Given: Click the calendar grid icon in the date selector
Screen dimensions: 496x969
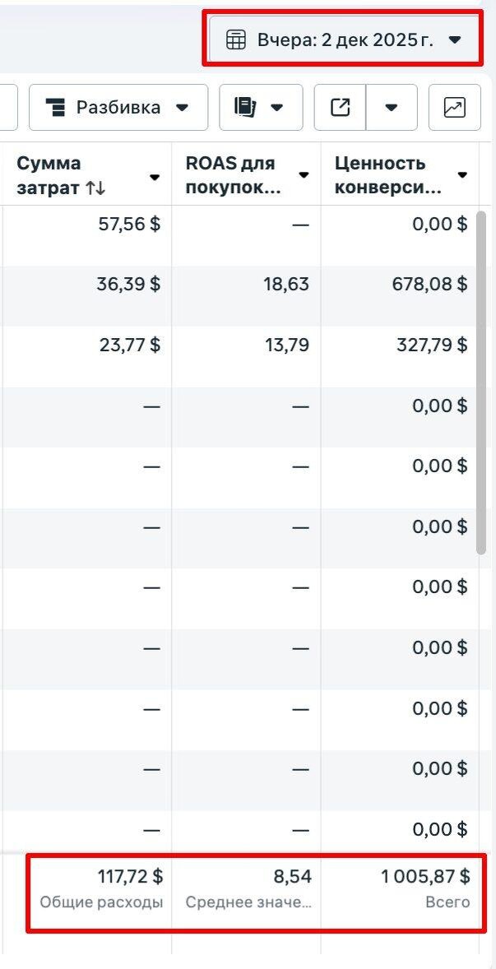Looking at the screenshot, I should tap(236, 40).
